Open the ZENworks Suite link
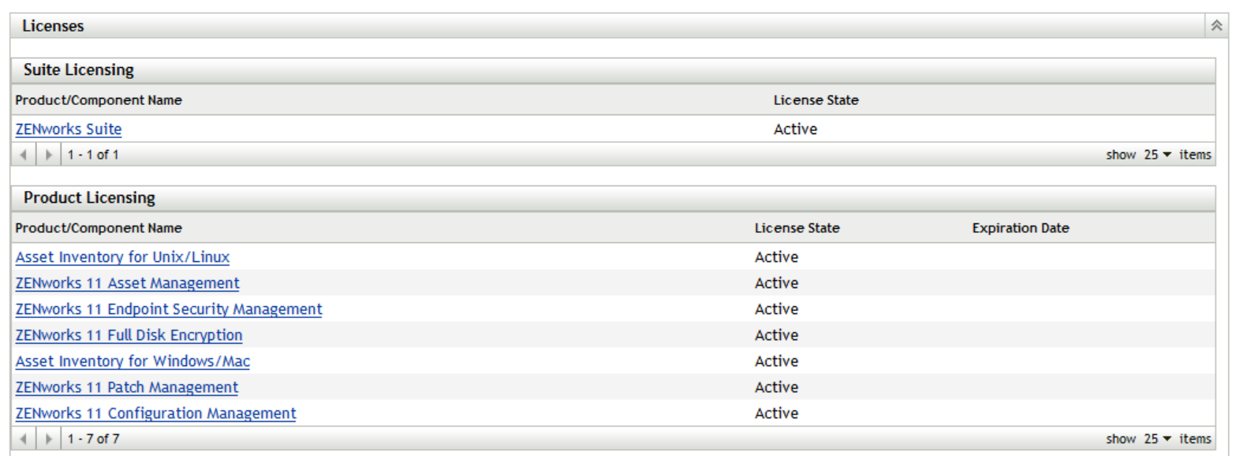This screenshot has height=456, width=1236. point(69,129)
